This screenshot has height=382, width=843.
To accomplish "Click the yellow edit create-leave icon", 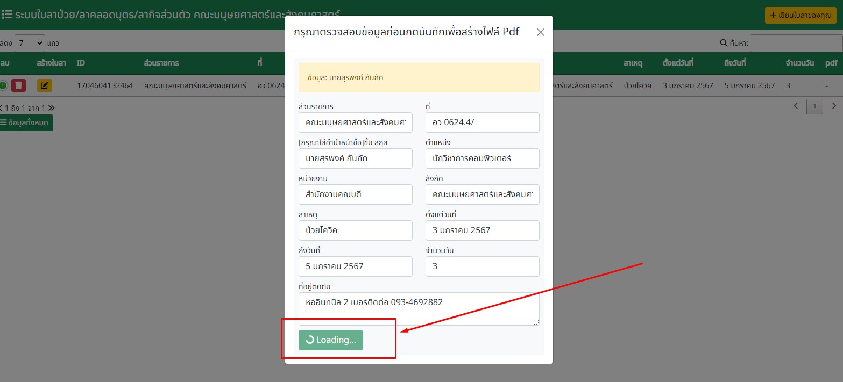I will click(45, 85).
